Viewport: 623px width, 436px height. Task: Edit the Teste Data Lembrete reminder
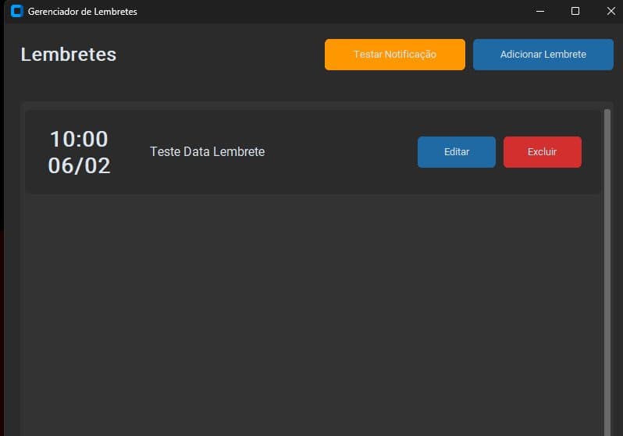[x=456, y=152]
